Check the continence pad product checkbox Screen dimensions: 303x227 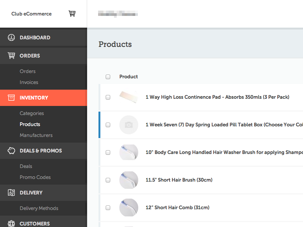(108, 97)
